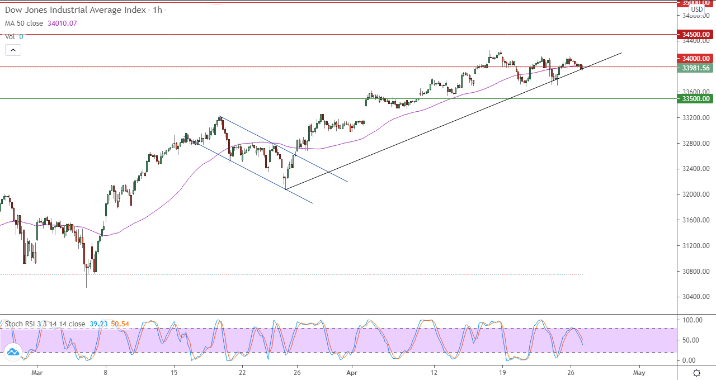Click the Apr date label on time axis
Image resolution: width=716 pixels, height=380 pixels.
[x=352, y=372]
